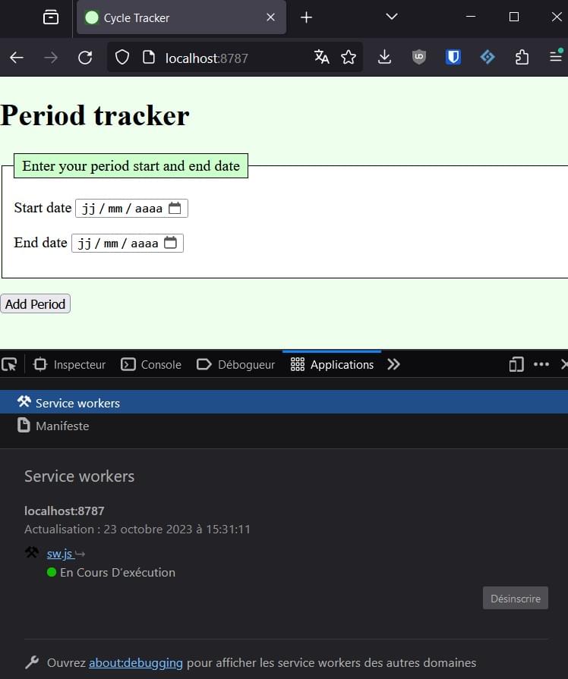The width and height of the screenshot is (568, 679).
Task: Reload the page
Action: 85,57
